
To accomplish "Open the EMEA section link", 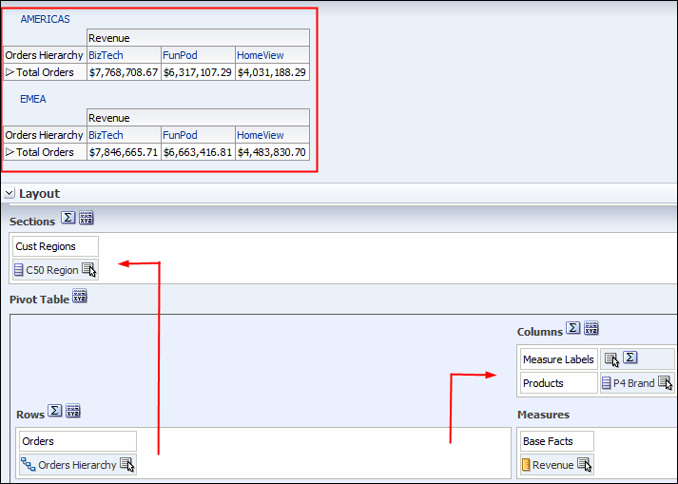I will click(33, 99).
